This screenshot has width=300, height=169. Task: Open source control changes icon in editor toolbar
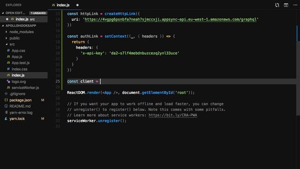click(277, 5)
